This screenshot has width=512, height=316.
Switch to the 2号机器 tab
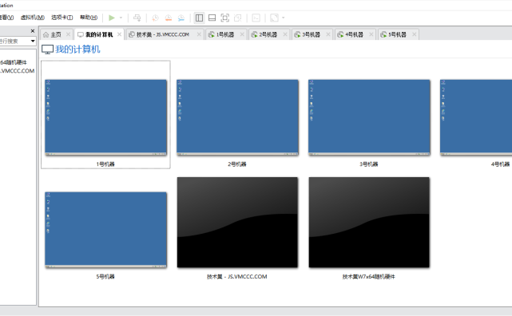pyautogui.click(x=268, y=34)
